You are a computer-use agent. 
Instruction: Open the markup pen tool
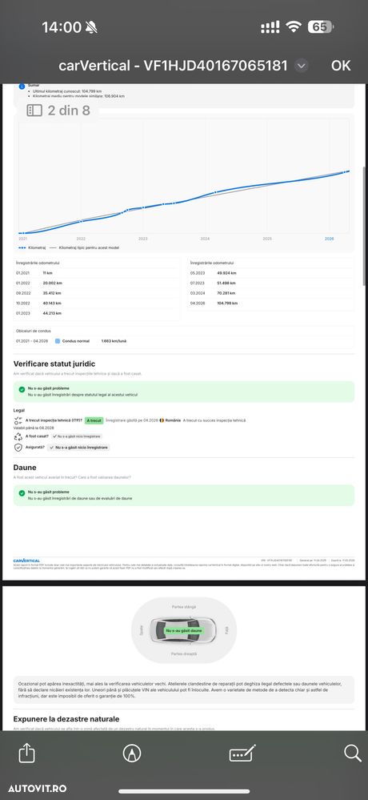(132, 753)
